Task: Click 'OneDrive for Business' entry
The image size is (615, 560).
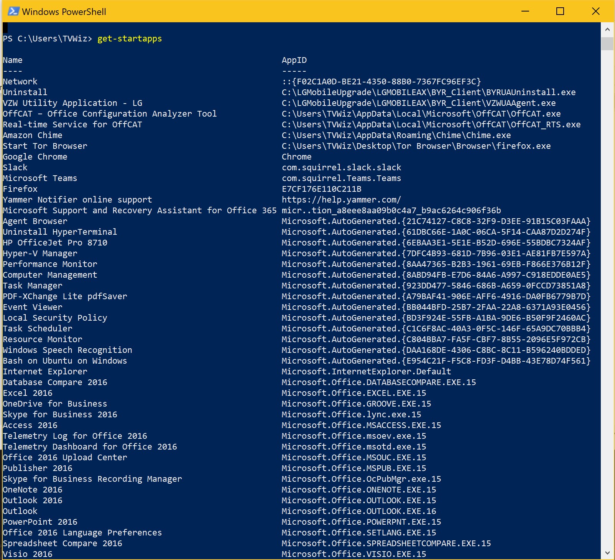Action: pyautogui.click(x=55, y=404)
